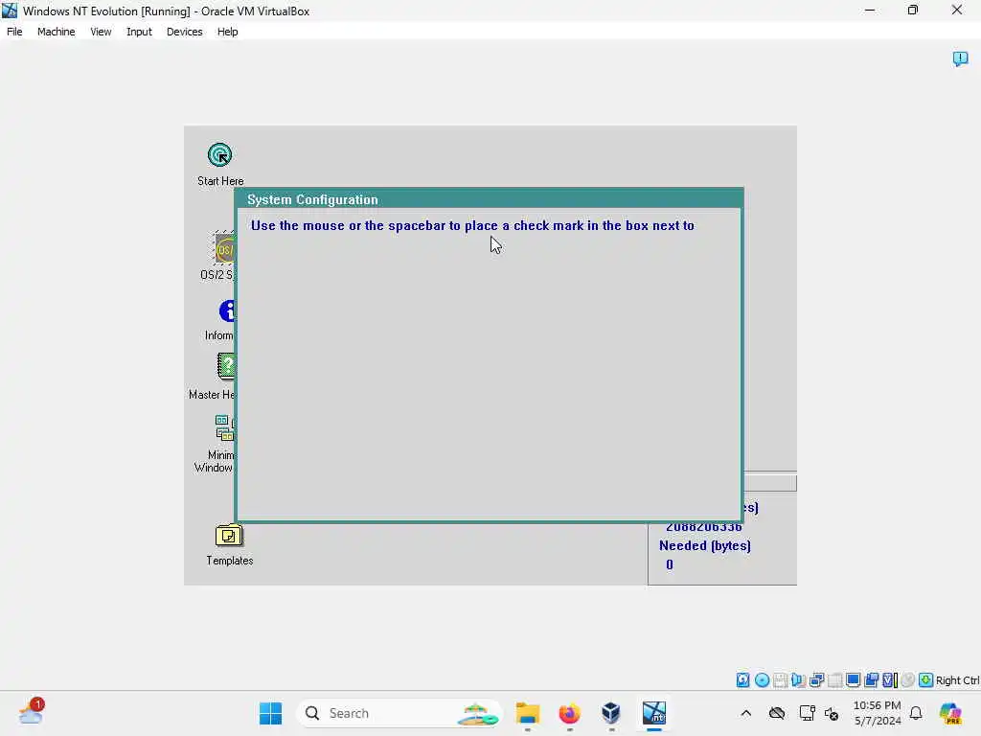The height and width of the screenshot is (736, 981).
Task: Open the Machine menu
Action: click(x=57, y=32)
